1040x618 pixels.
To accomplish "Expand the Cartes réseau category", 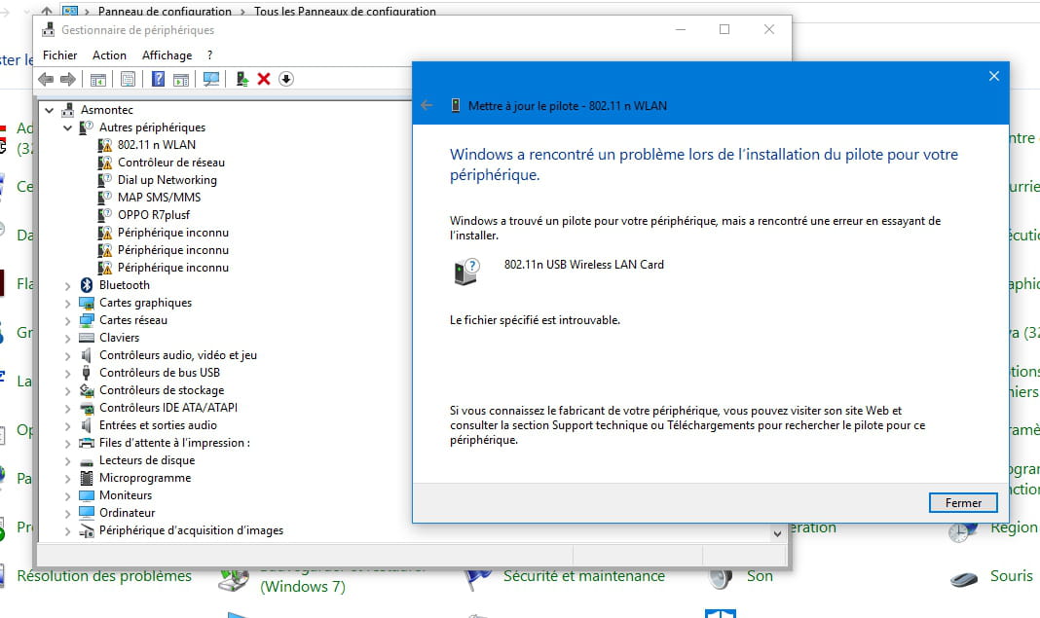I will coord(67,321).
